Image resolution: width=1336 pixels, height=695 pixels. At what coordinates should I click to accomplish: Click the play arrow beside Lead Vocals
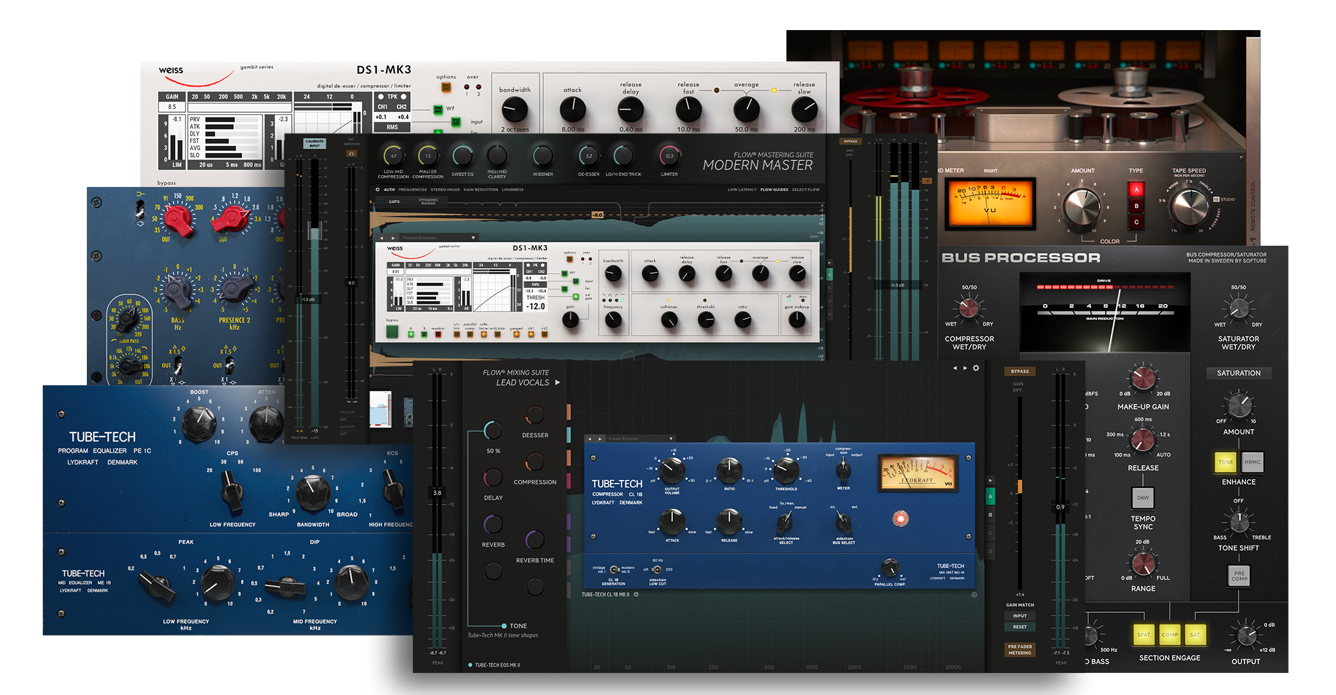(x=558, y=383)
